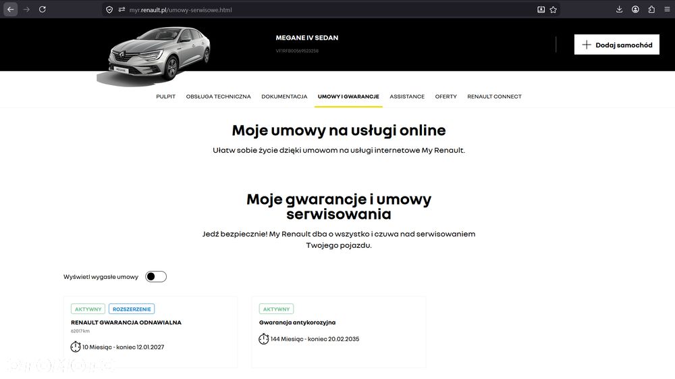
Task: Open site permissions icon in address bar
Action: pos(122,9)
